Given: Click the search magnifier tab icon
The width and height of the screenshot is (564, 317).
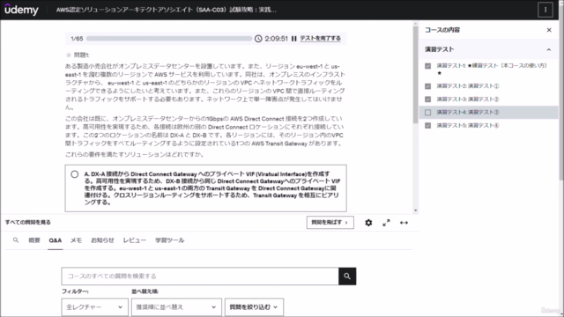Looking at the screenshot, I should click(x=16, y=240).
